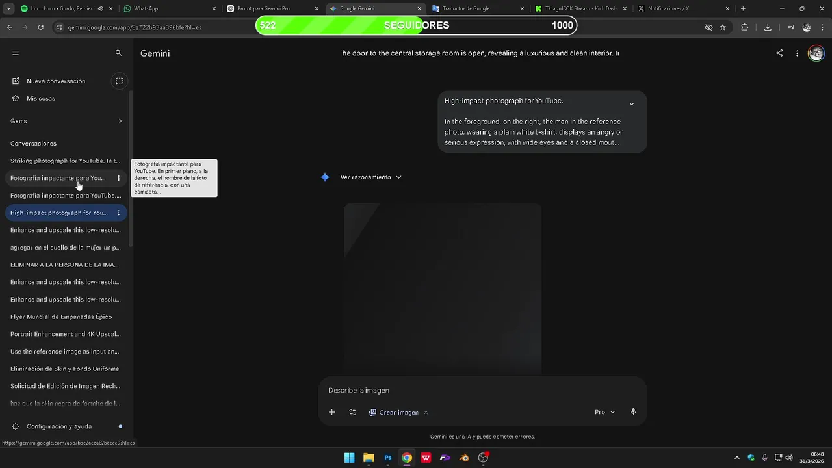
Task: Open the 'Portrait Enhancement and 4K Upscal...' chat
Action: (65, 334)
